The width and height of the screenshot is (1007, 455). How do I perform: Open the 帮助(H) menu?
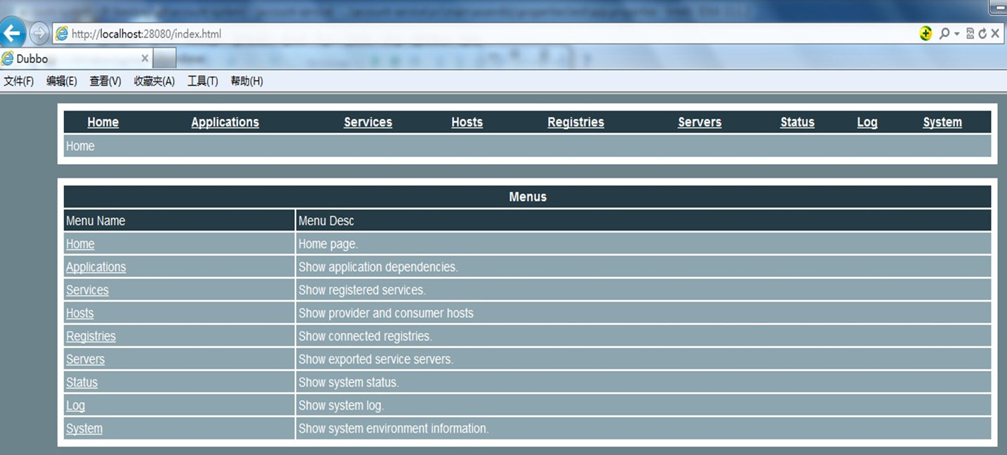247,81
